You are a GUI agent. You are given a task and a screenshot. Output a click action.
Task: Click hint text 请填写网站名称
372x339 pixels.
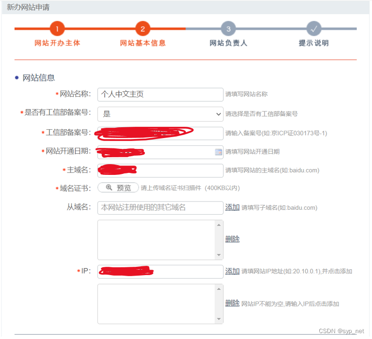(246, 94)
